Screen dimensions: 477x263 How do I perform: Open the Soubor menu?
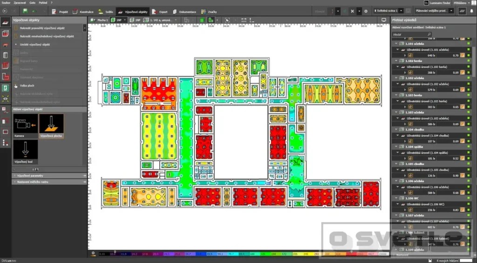(6, 2)
